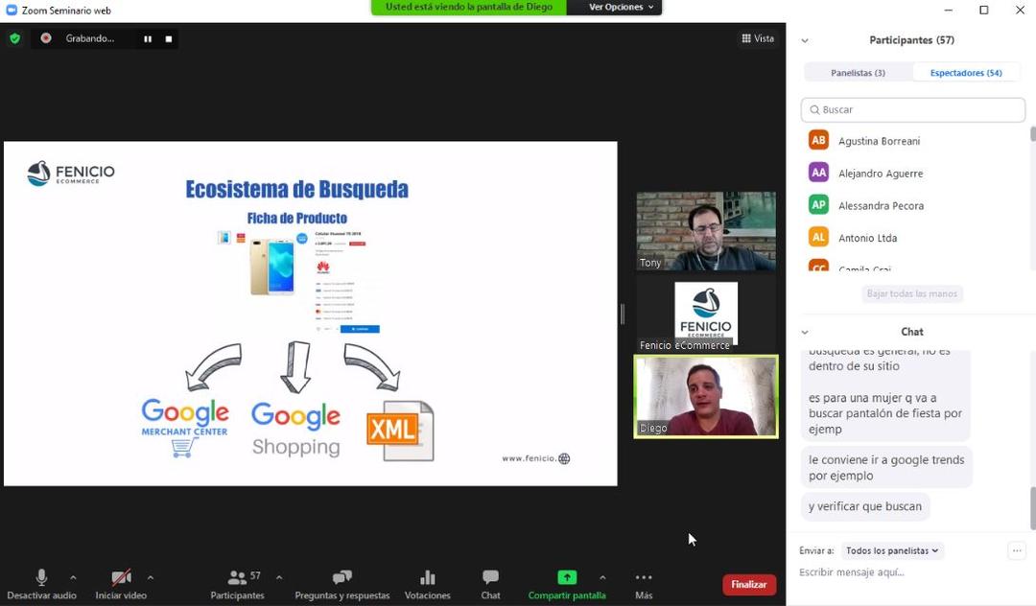Select the Espectadores tab

click(965, 73)
